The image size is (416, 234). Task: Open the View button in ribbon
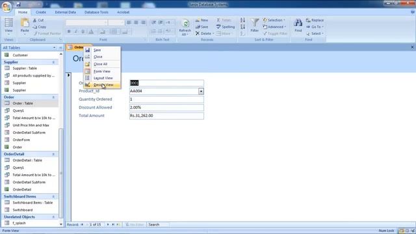tap(8, 27)
